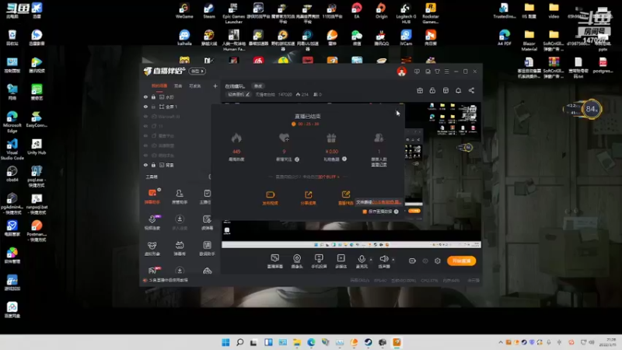Add a multimedia source (多媒体)
This screenshot has width=622, height=350.
point(341,261)
